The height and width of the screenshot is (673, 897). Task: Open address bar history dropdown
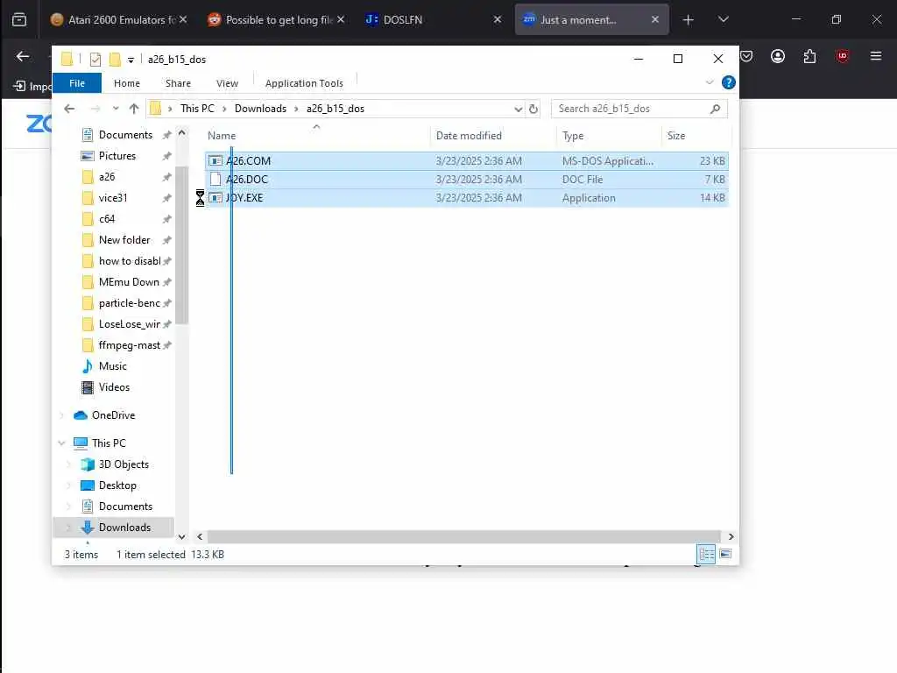point(518,109)
